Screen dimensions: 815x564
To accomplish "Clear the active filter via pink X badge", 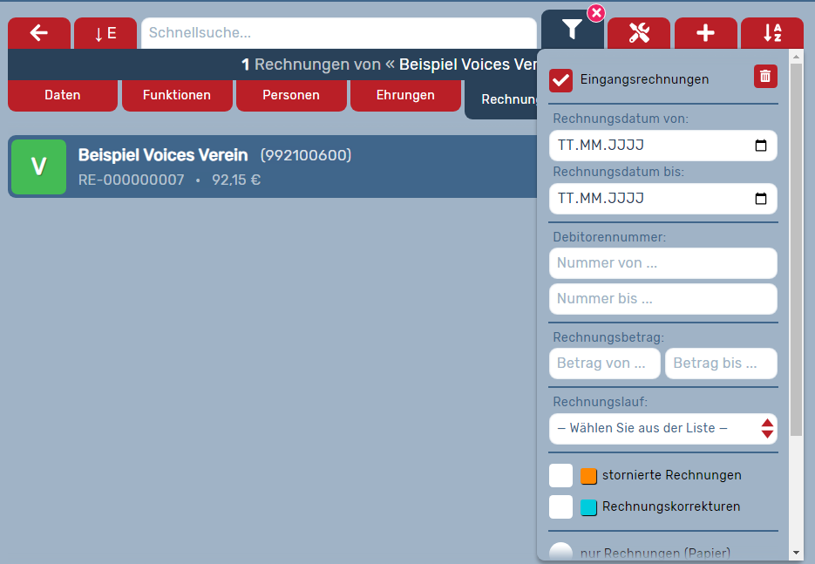I will point(596,12).
